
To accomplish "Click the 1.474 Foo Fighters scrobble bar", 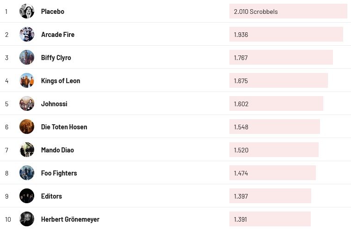I will tap(272, 173).
